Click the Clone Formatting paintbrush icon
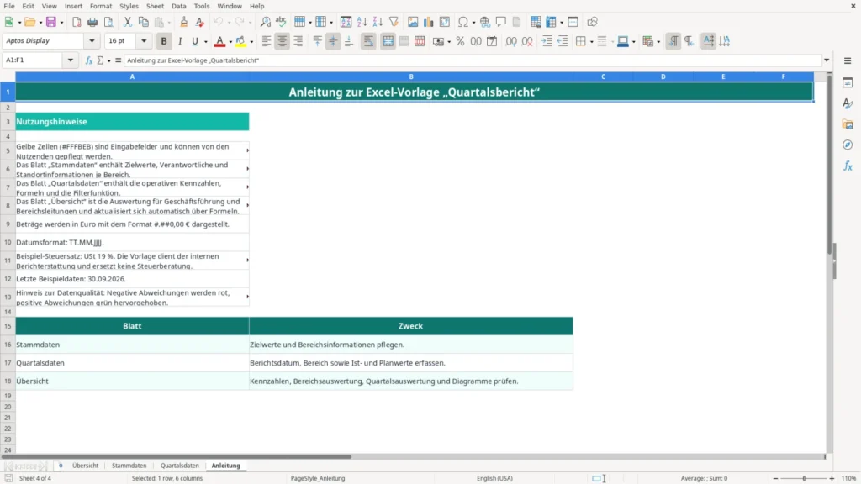 (x=183, y=22)
